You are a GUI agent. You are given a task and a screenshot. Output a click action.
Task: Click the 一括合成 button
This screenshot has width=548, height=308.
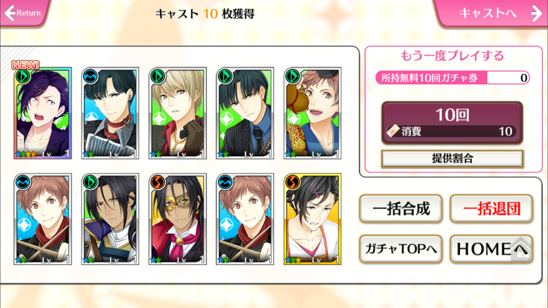coord(401,209)
